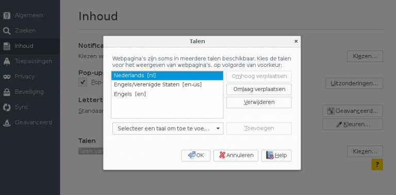The height and width of the screenshot is (195, 396).
Task: Click the Inhoud document icon
Action: point(7,46)
